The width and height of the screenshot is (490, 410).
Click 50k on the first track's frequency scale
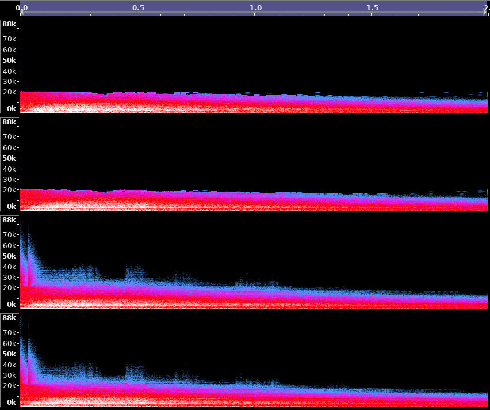[x=9, y=60]
